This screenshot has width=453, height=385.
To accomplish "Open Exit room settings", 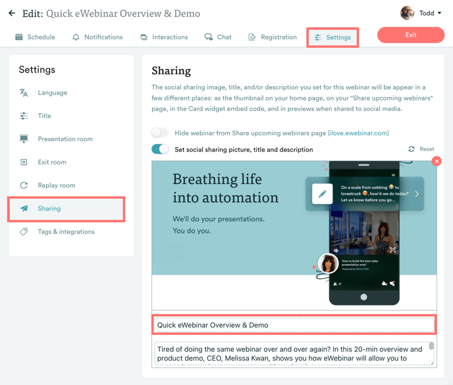I will 52,162.
